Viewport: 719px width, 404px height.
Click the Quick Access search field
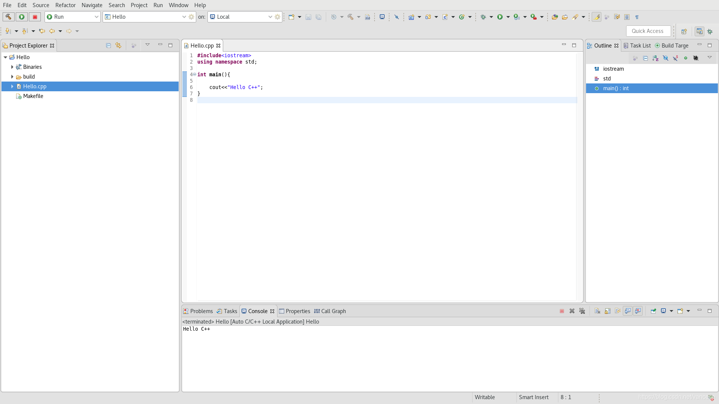point(648,31)
